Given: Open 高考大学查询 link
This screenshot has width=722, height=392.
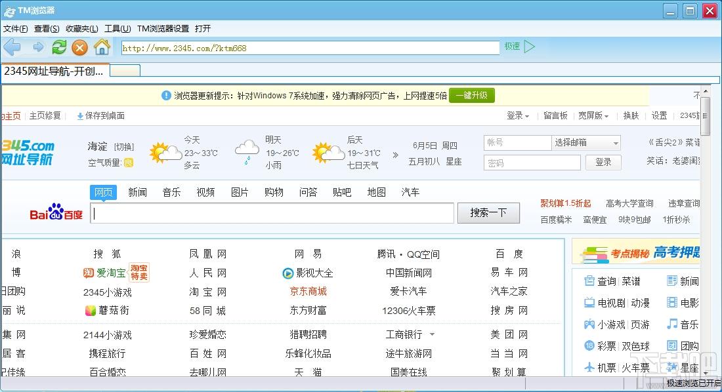Looking at the screenshot, I should click(629, 203).
